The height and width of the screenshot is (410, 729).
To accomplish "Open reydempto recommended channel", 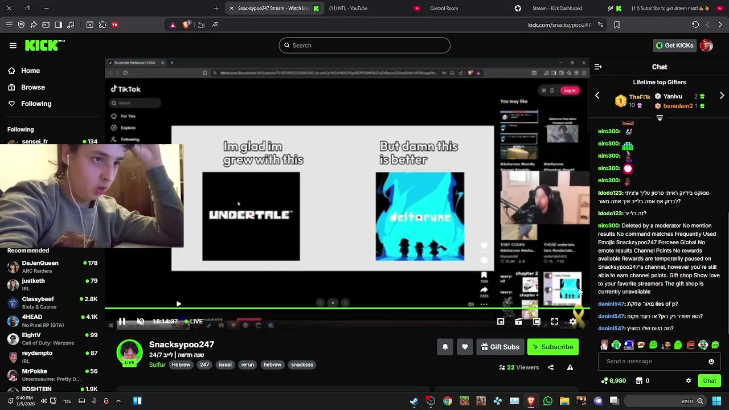I will click(x=52, y=356).
